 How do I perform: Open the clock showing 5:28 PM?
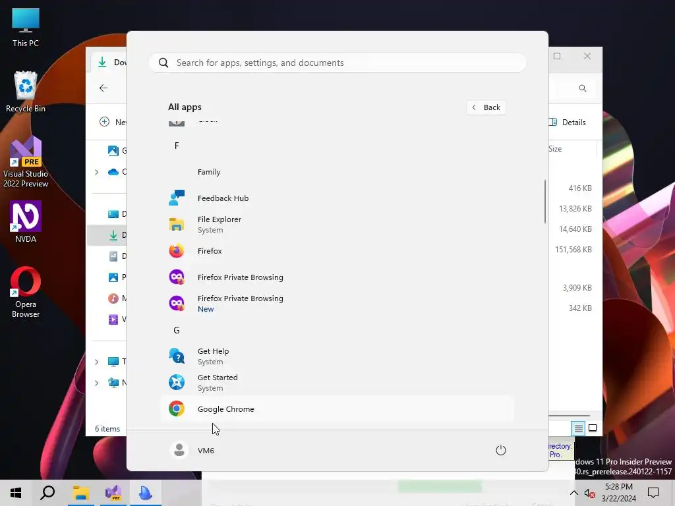(x=618, y=493)
